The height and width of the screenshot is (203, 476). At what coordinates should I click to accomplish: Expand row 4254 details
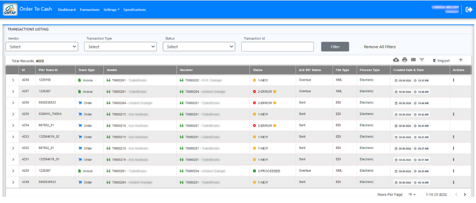coord(13,126)
